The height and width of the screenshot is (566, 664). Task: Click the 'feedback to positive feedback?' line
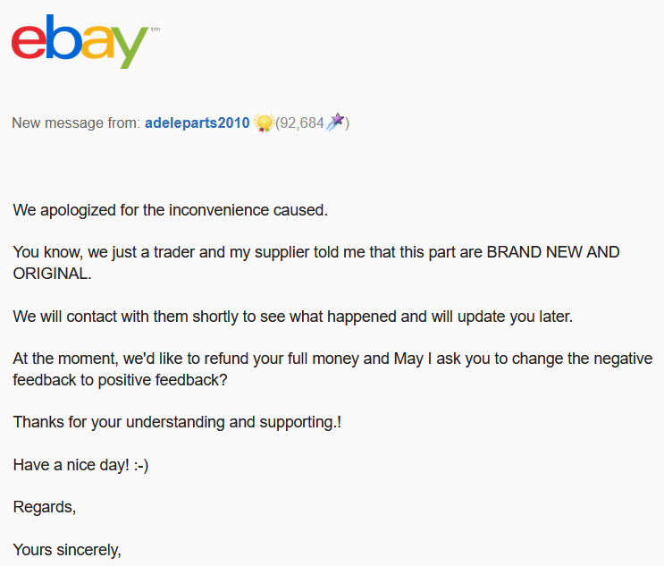point(120,380)
